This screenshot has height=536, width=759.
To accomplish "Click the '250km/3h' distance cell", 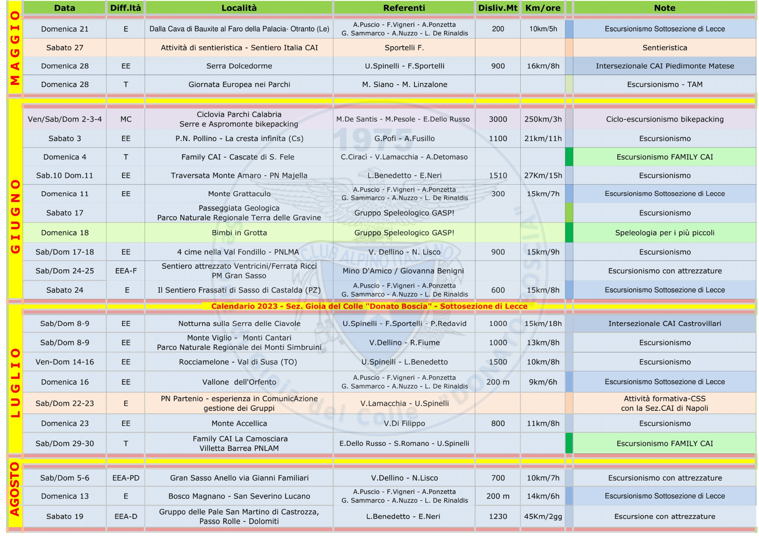I will click(543, 119).
